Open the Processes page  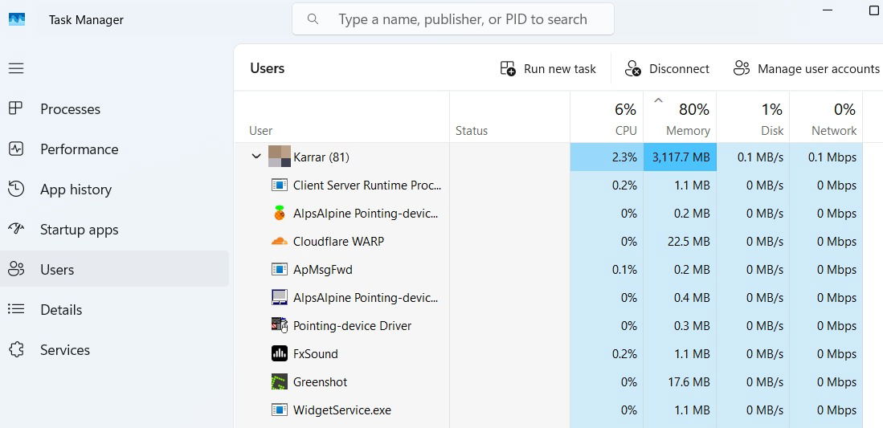click(70, 109)
